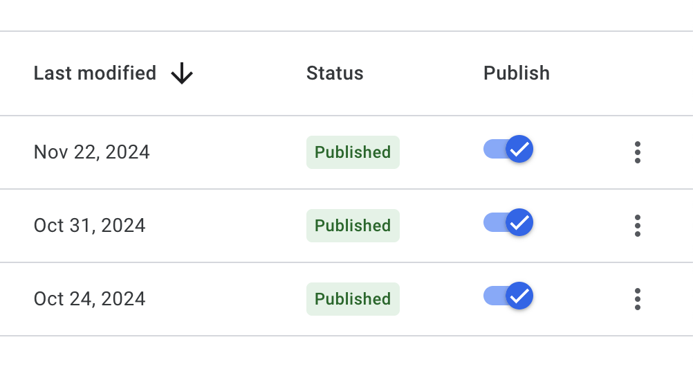This screenshot has height=378, width=693.
Task: Sort the table by the Last modified column
Action: pos(95,73)
